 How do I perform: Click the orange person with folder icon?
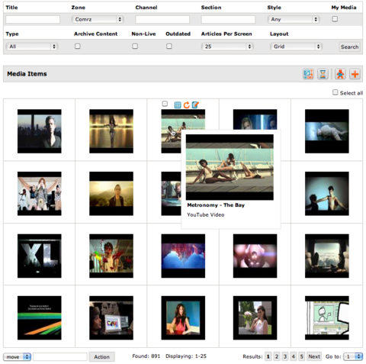click(x=340, y=74)
